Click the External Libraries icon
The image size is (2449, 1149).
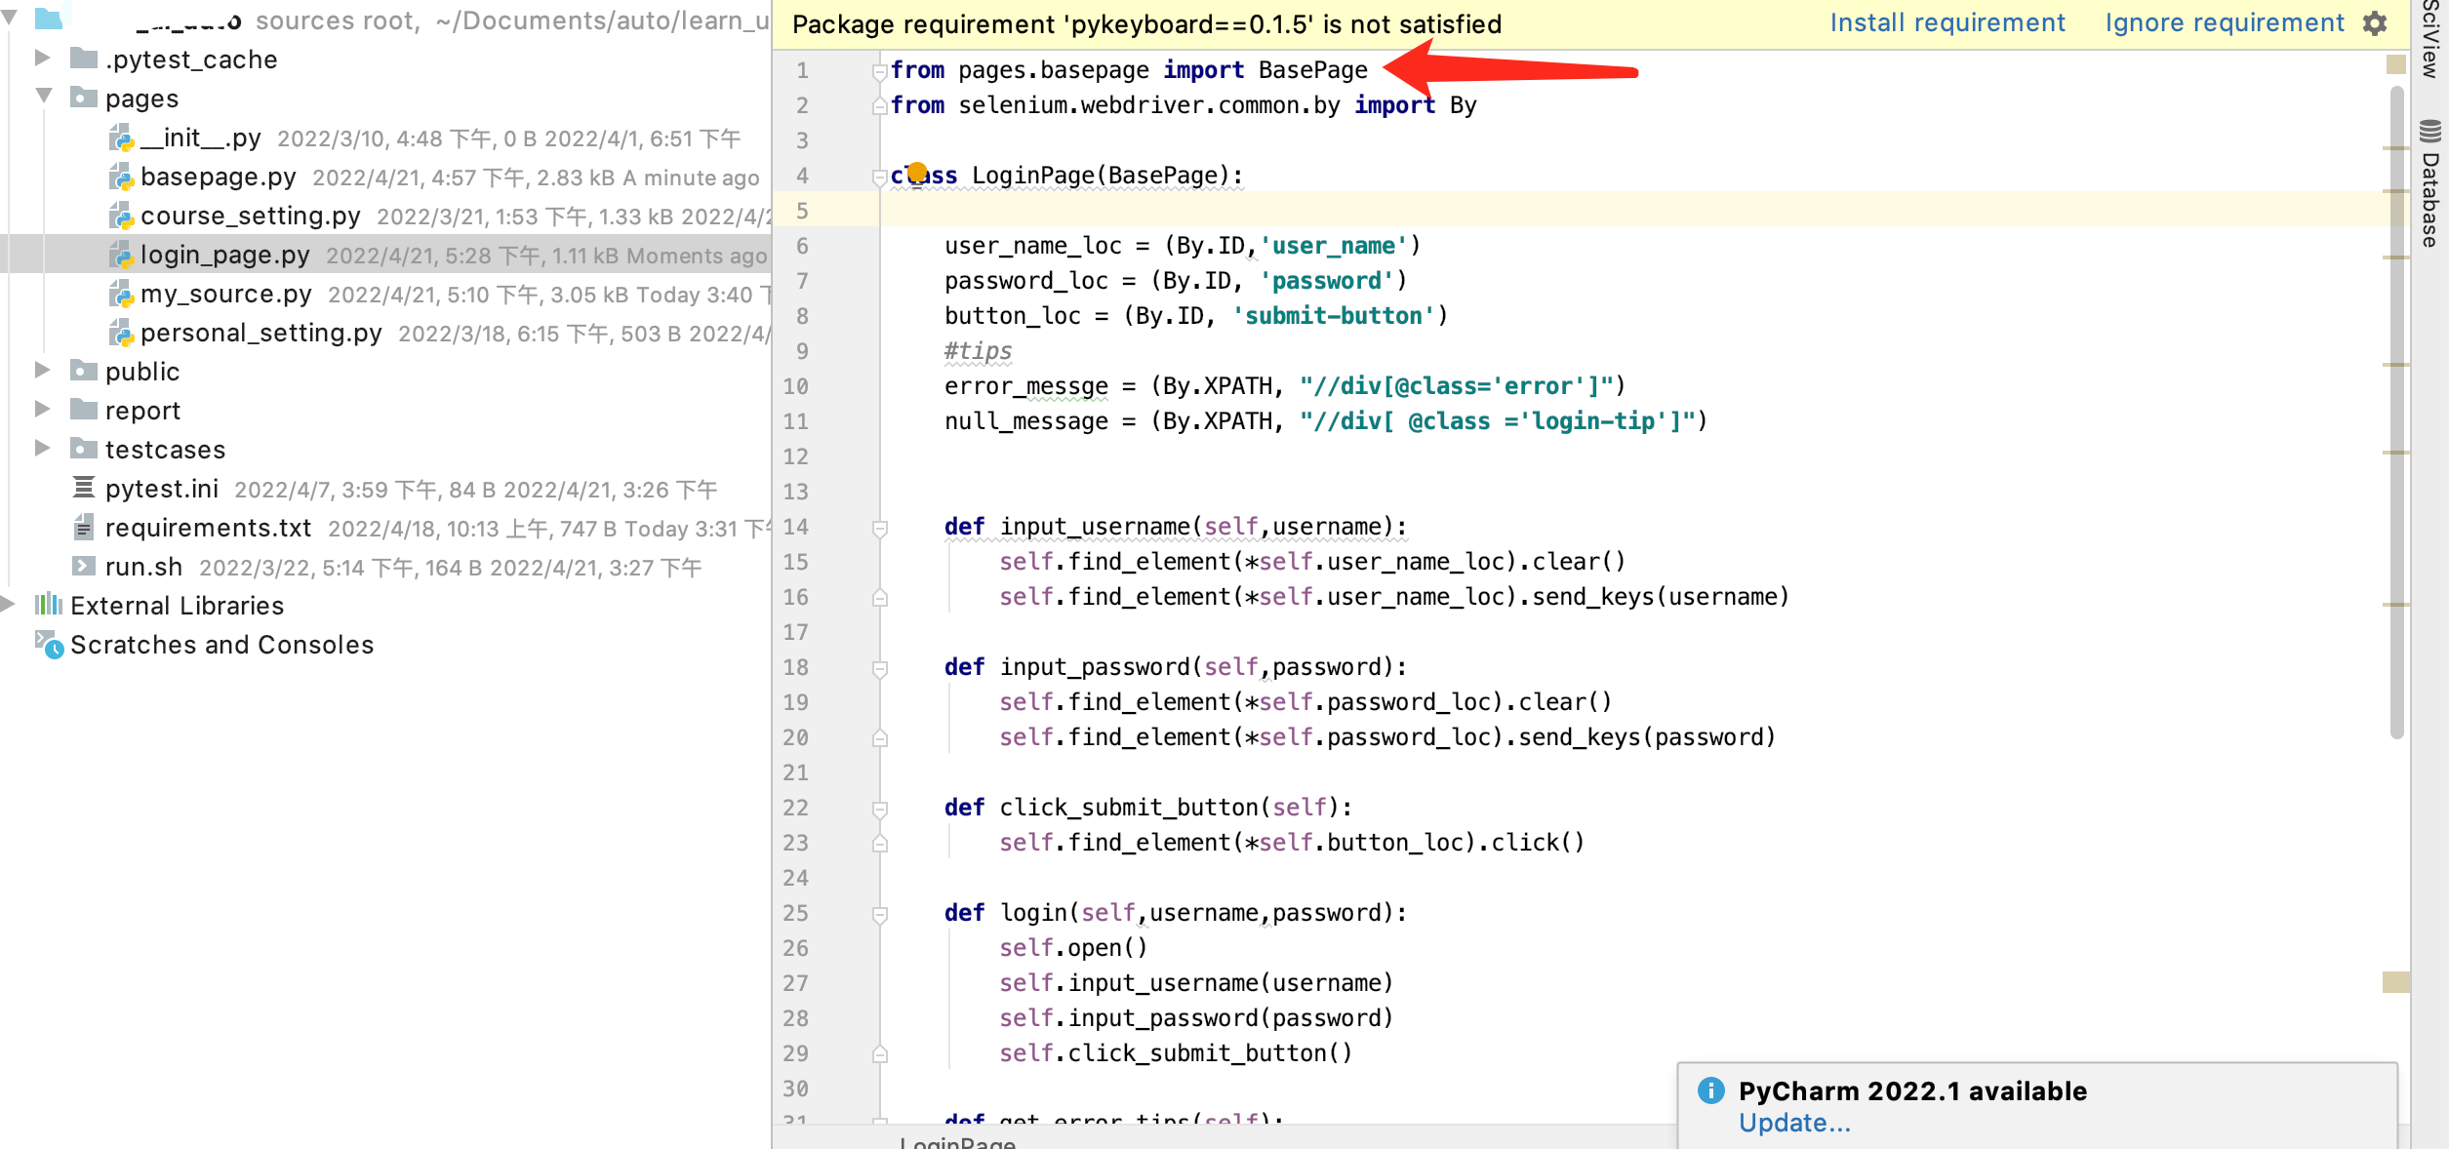coord(49,605)
